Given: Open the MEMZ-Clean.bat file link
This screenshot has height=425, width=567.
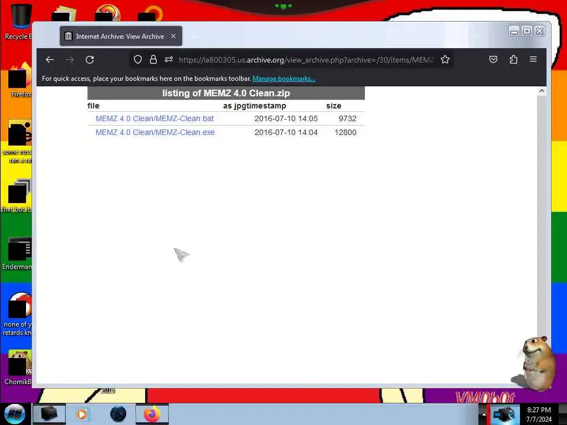Looking at the screenshot, I should coord(154,118).
